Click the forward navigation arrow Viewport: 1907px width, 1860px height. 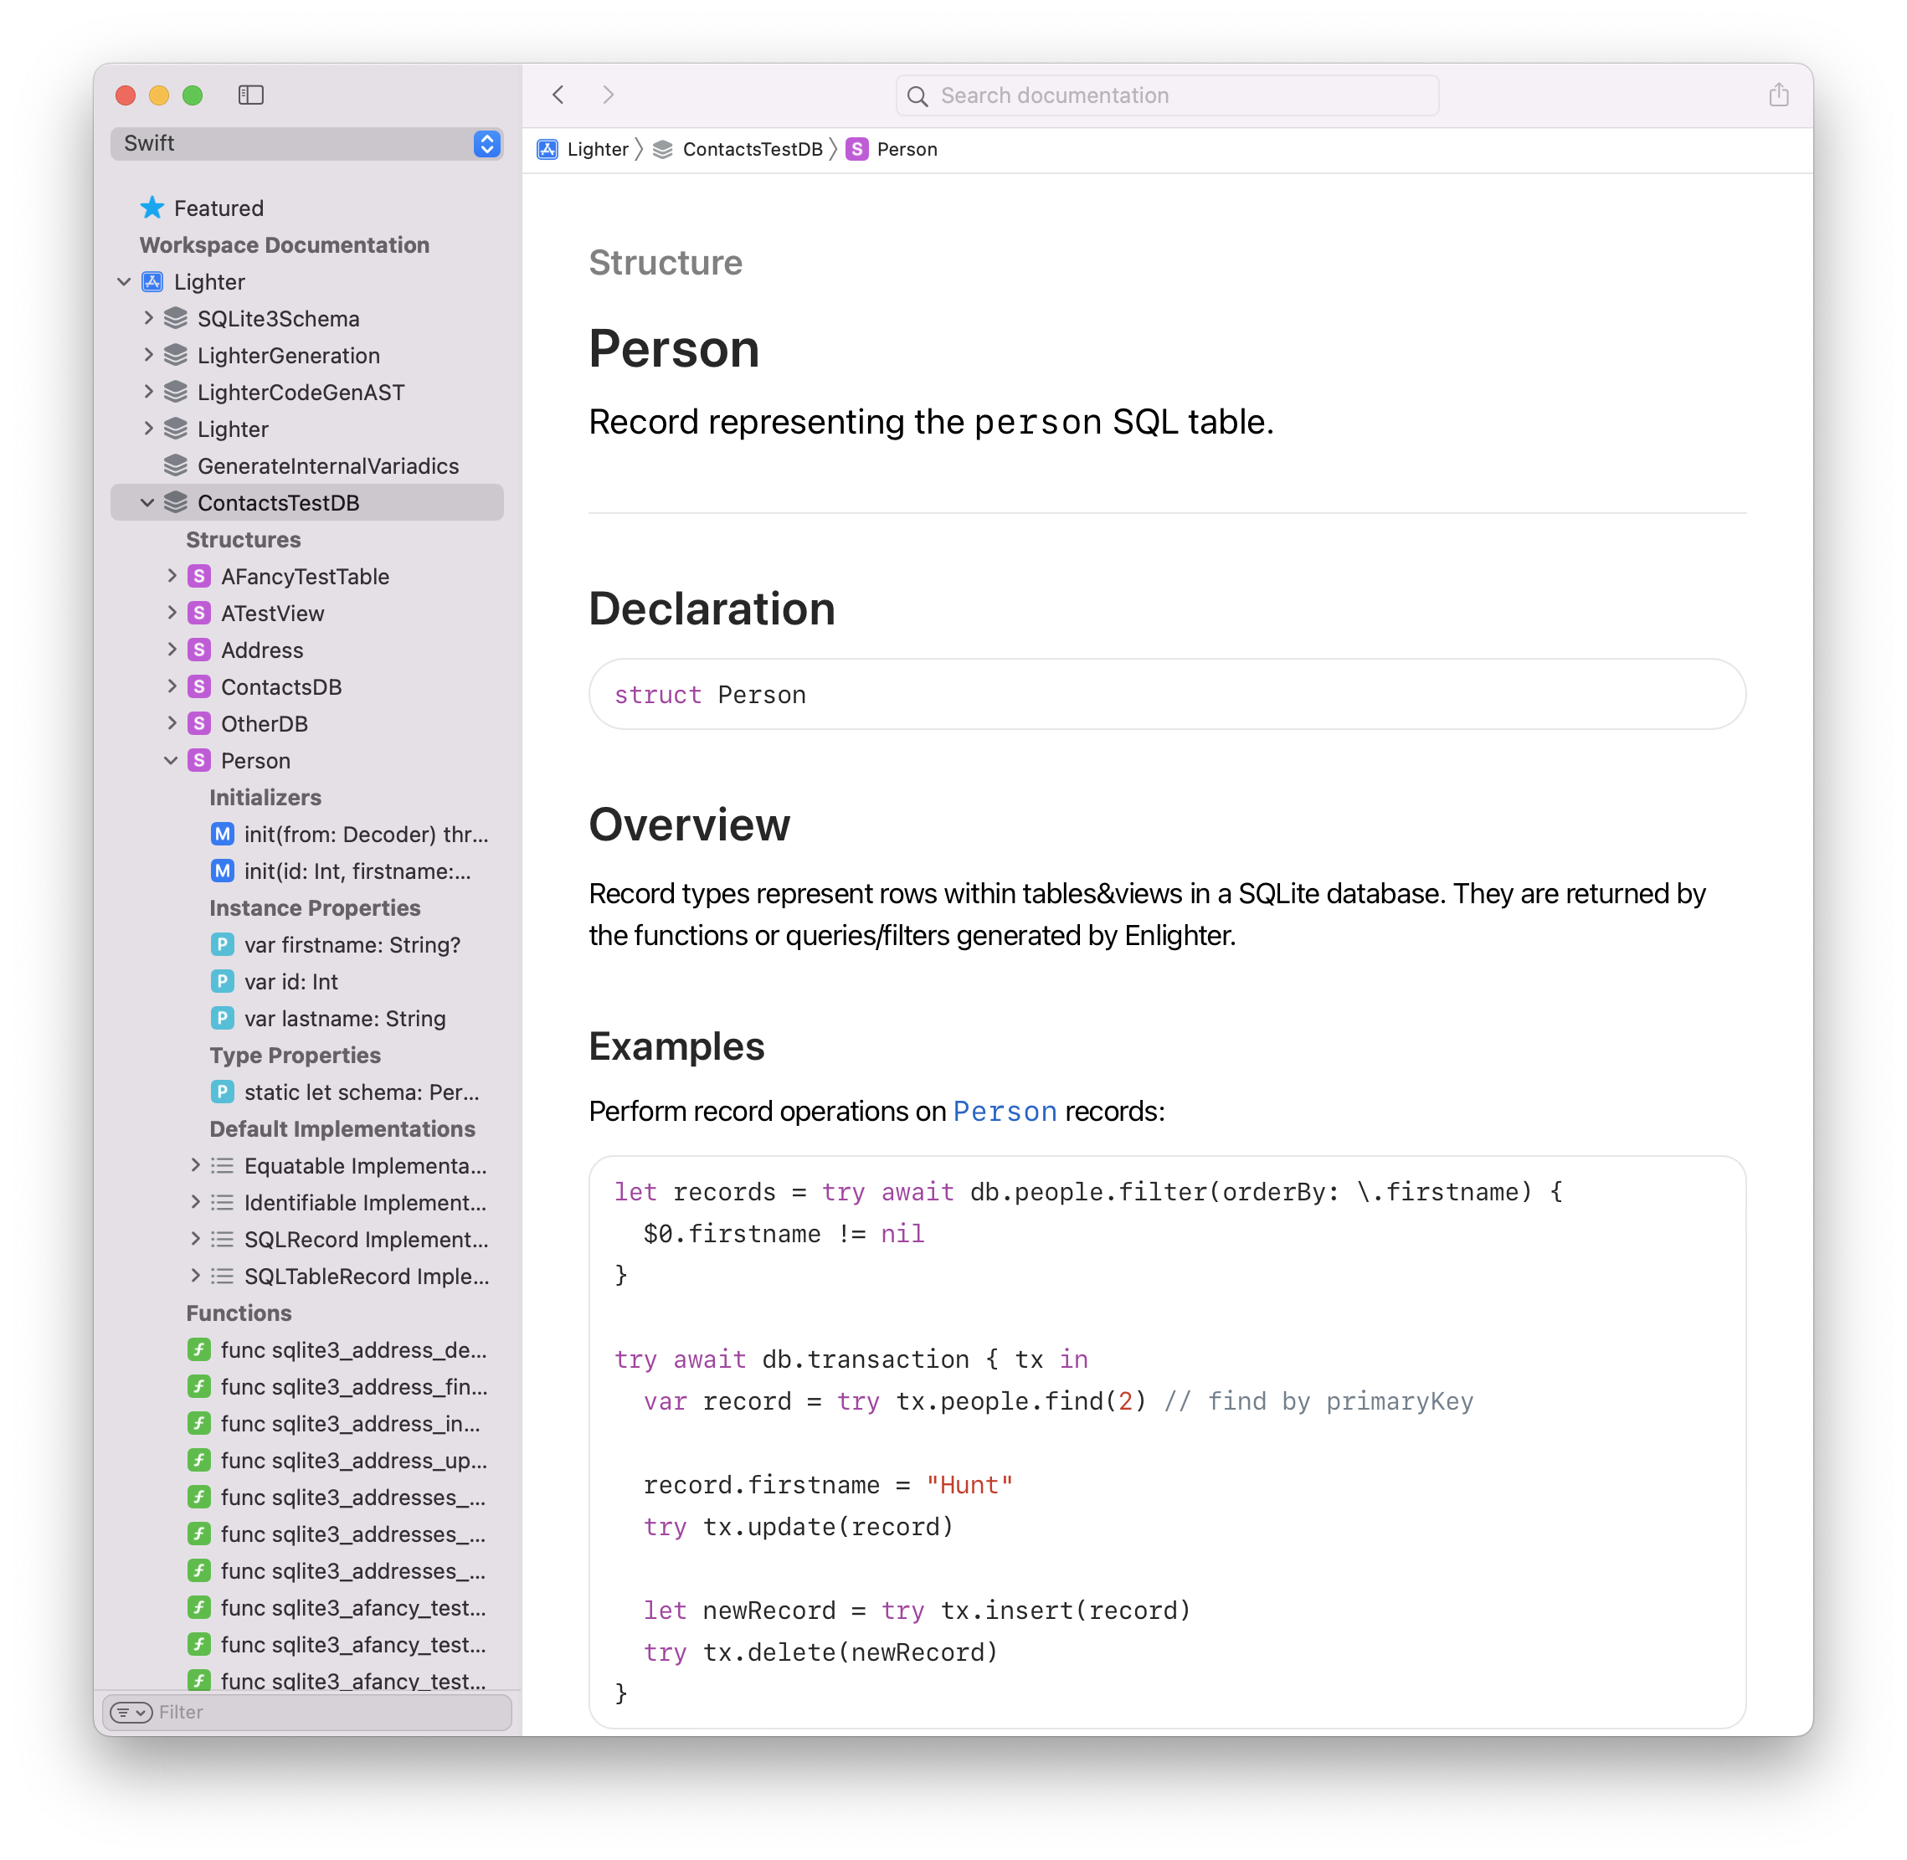(x=608, y=95)
